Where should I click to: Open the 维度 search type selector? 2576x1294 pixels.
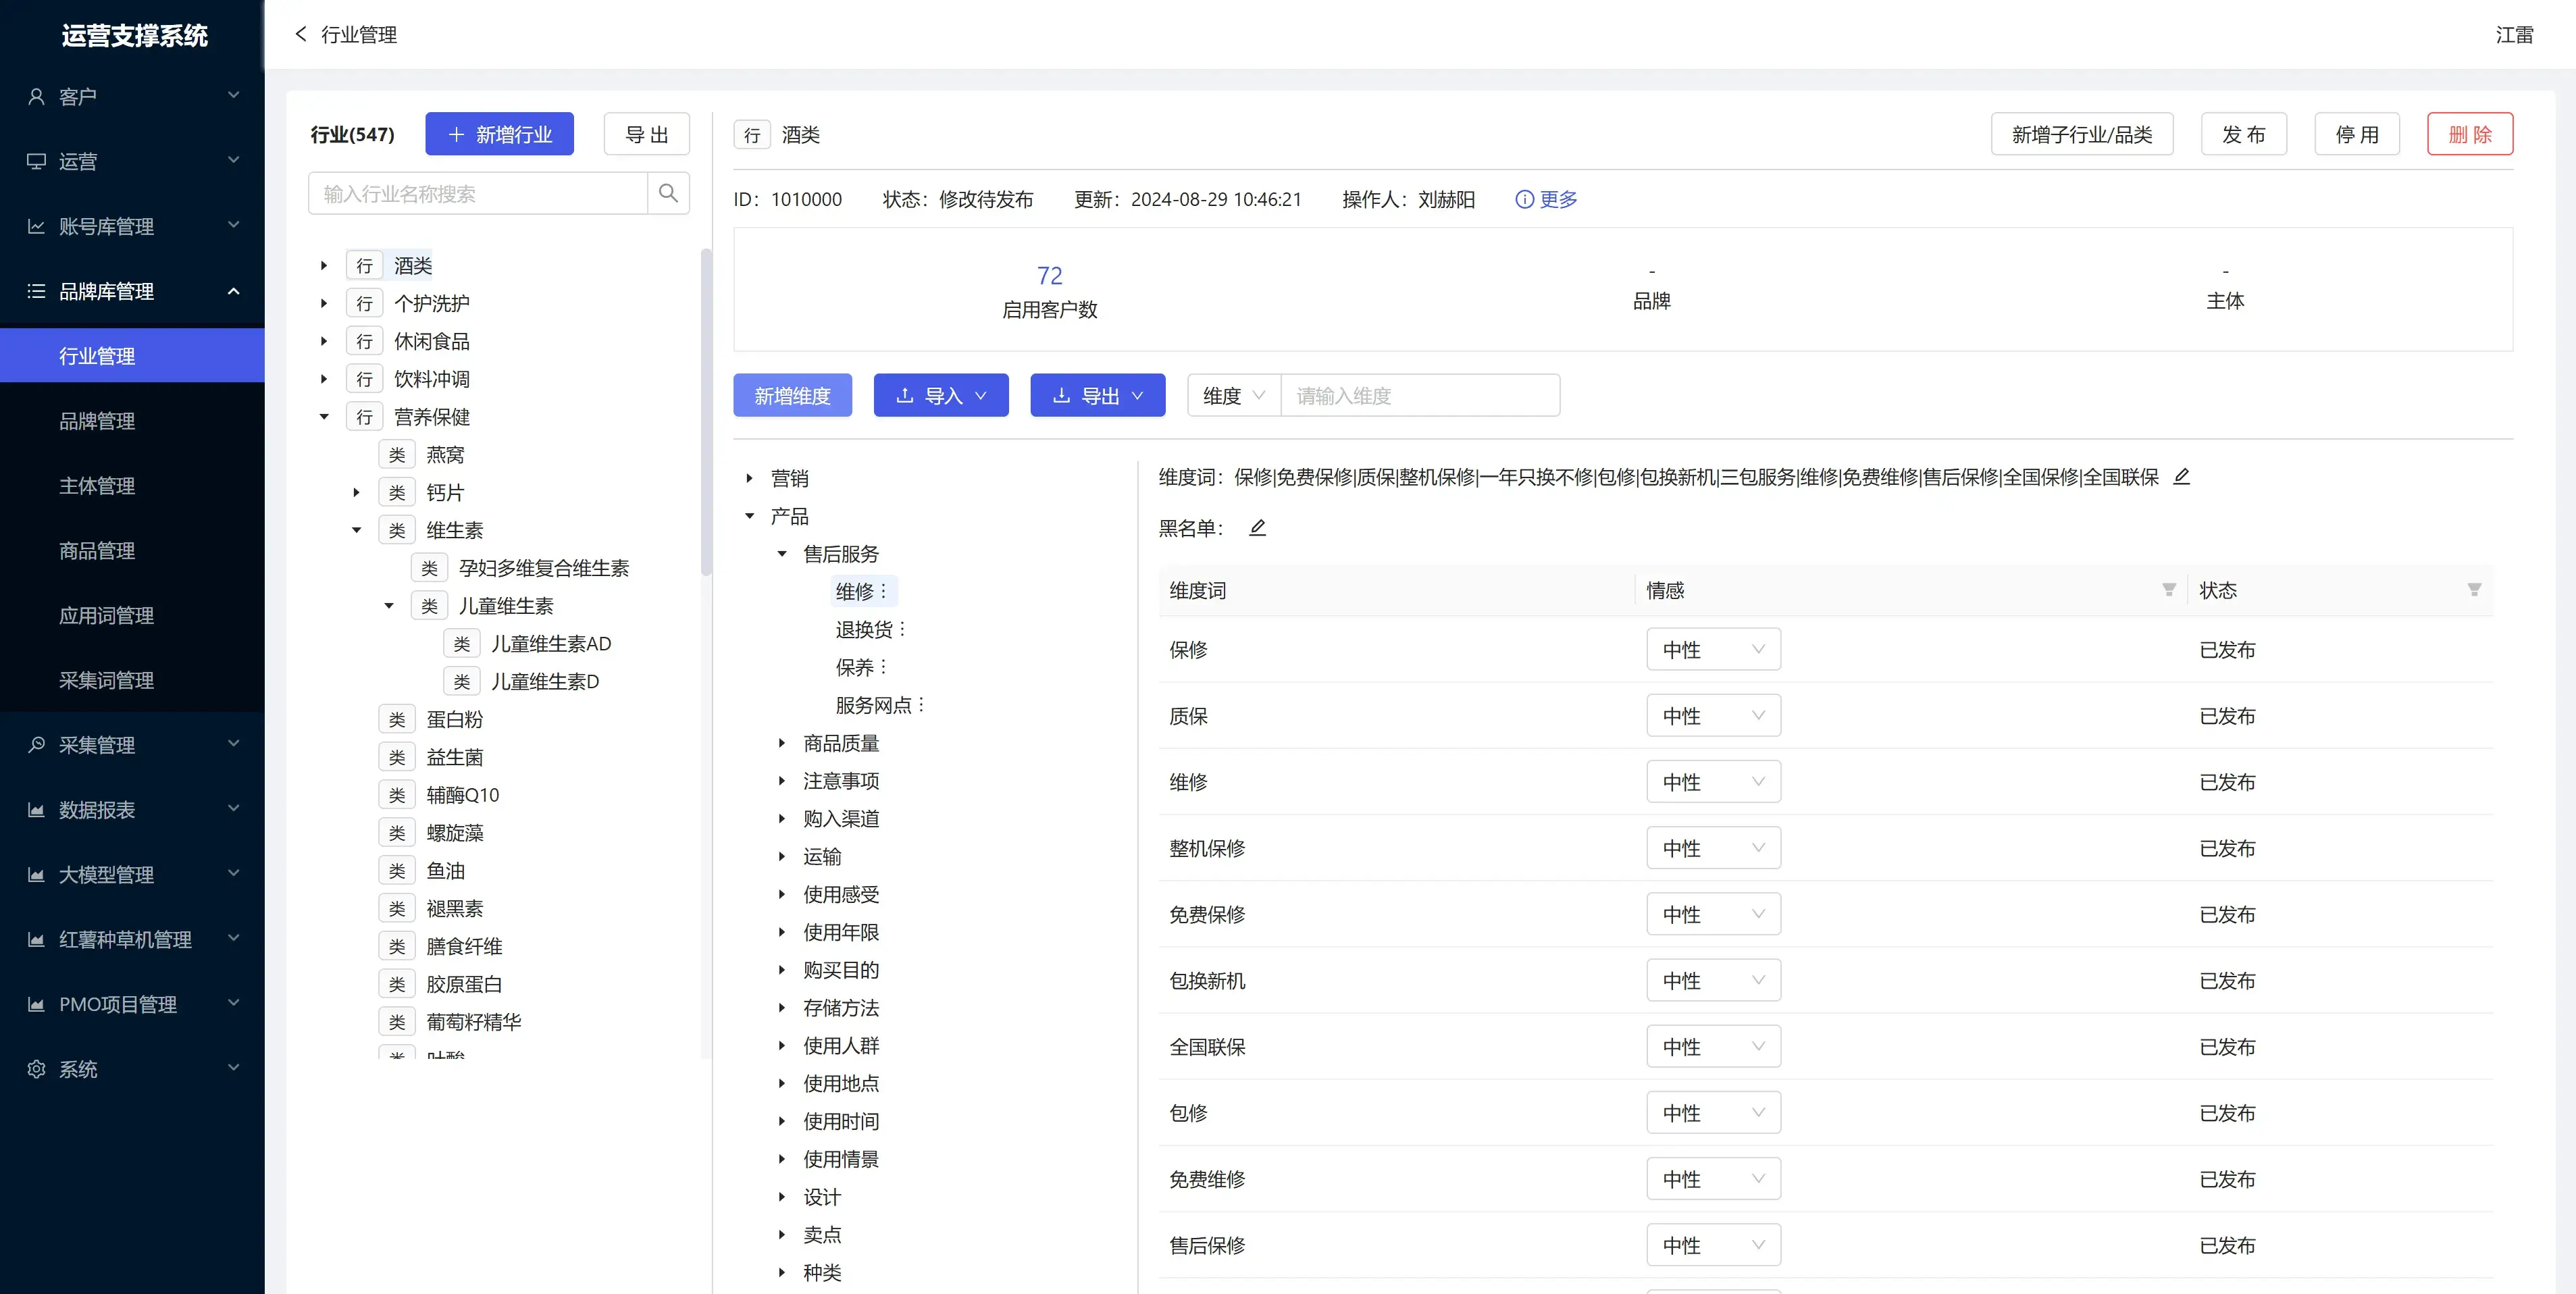[x=1233, y=396]
